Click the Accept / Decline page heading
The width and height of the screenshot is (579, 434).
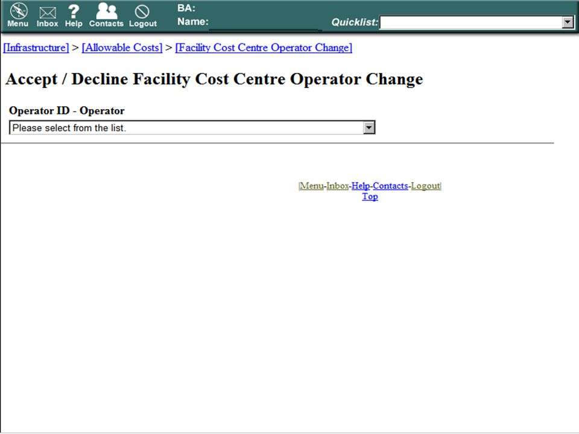pos(214,79)
